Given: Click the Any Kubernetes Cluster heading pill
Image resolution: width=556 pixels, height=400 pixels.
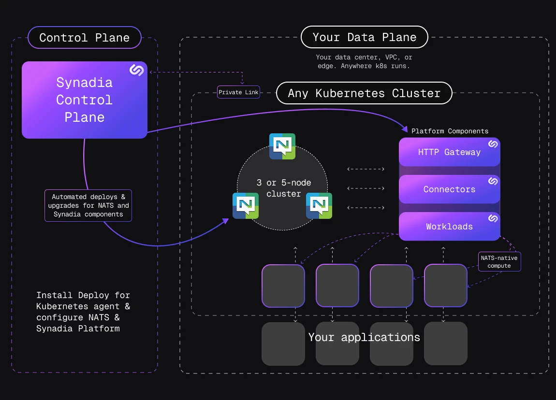Looking at the screenshot, I should pos(364,93).
